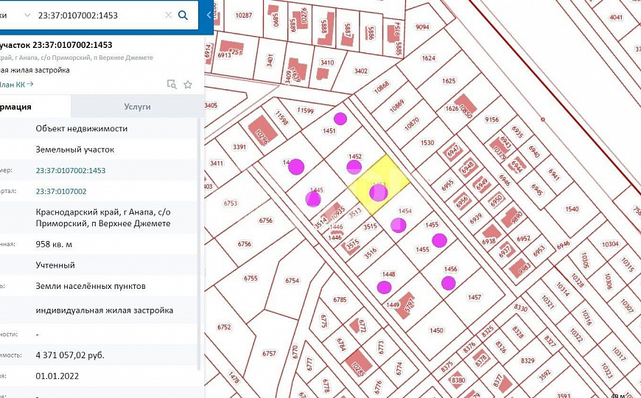Clear the cadastral number search field
This screenshot has height=398, width=641.
pos(168,15)
